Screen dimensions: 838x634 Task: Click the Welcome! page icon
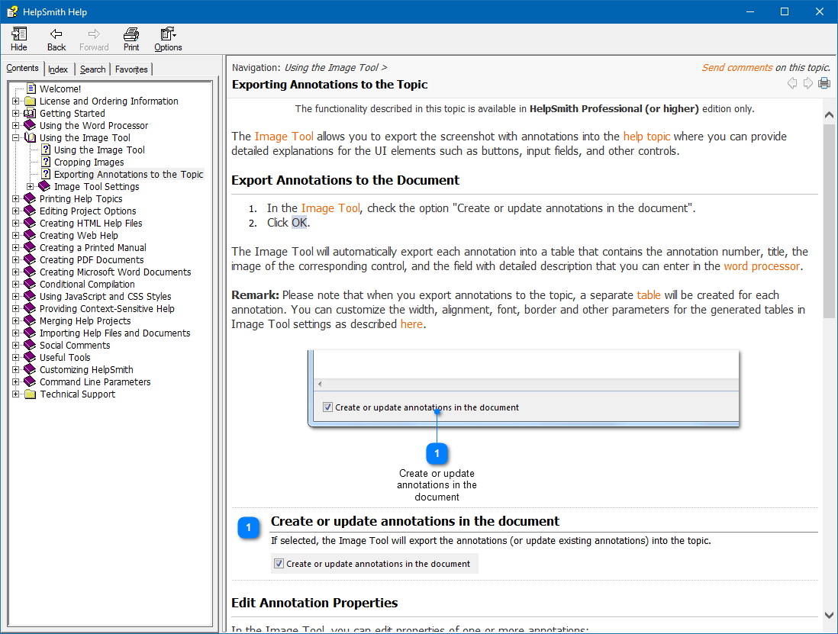[31, 89]
